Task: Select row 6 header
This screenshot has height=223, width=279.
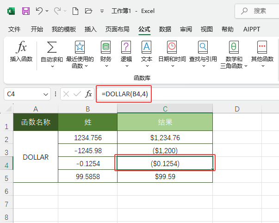Action: pos(6,189)
